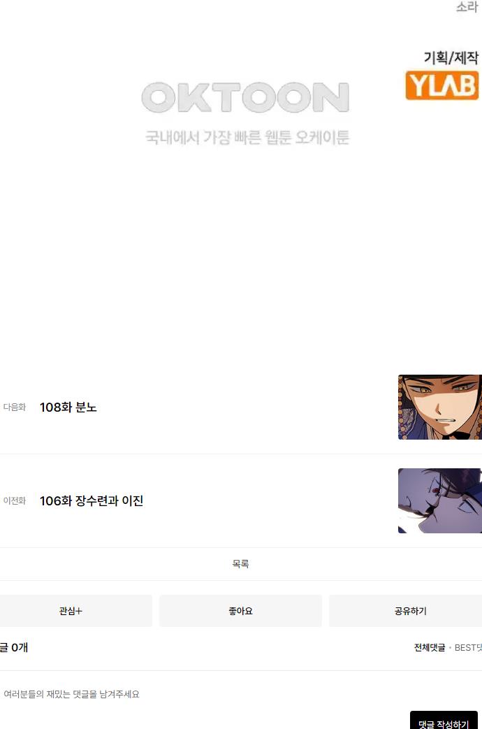Click the 이전화 label
482x729 pixels.
15,500
